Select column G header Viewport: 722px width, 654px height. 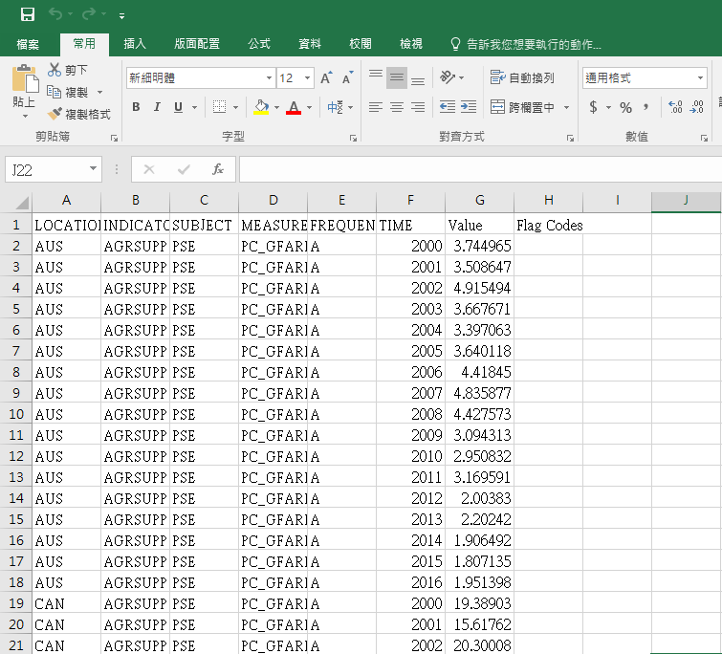(x=479, y=201)
